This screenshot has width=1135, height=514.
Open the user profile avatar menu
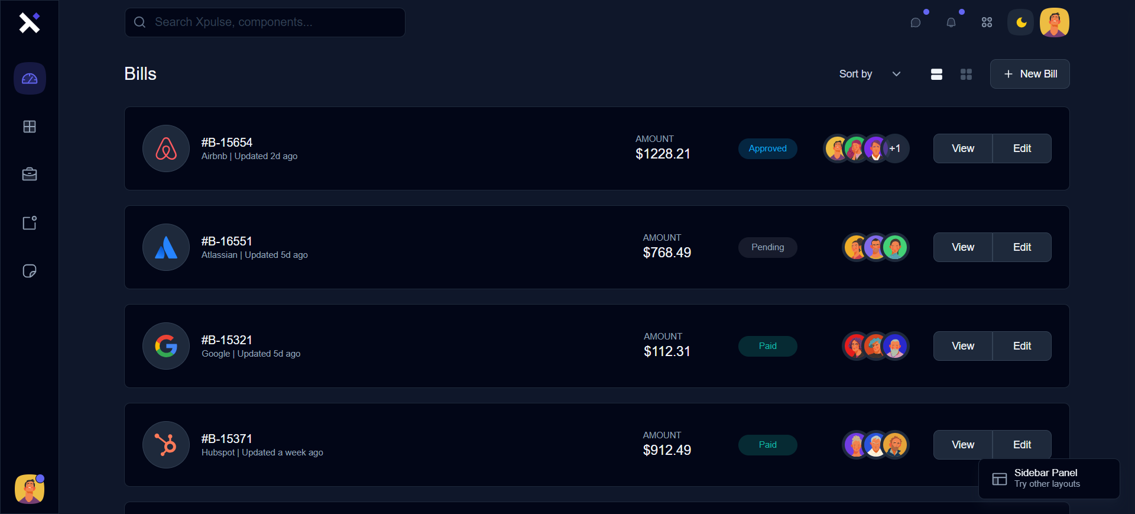(1055, 22)
